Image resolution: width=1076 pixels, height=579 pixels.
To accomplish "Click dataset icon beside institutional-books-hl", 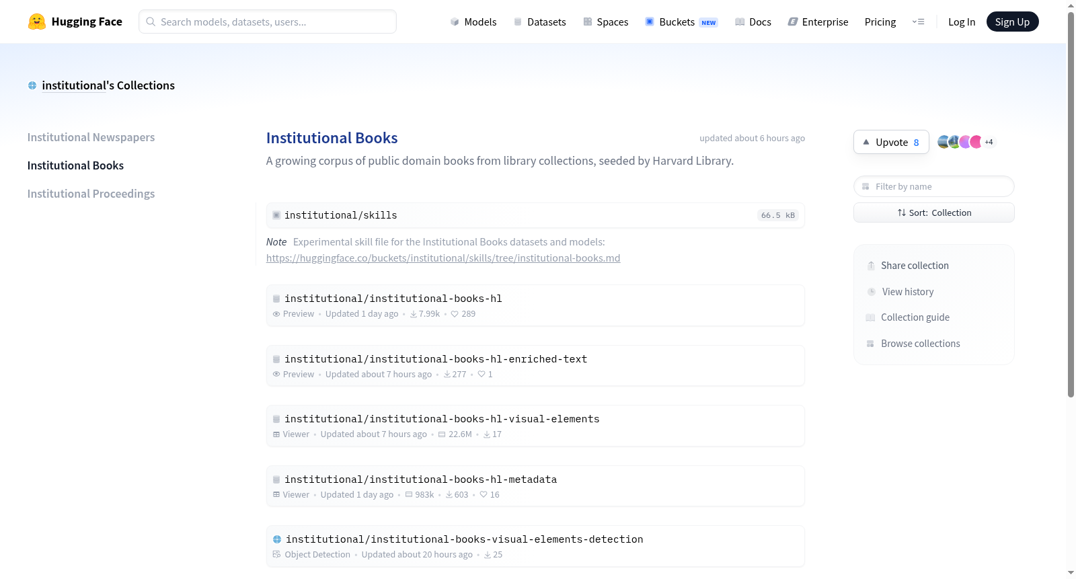I will tap(276, 299).
